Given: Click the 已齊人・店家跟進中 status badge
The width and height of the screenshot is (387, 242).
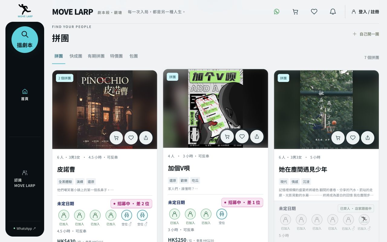Looking at the screenshot, I should pos(356,208).
